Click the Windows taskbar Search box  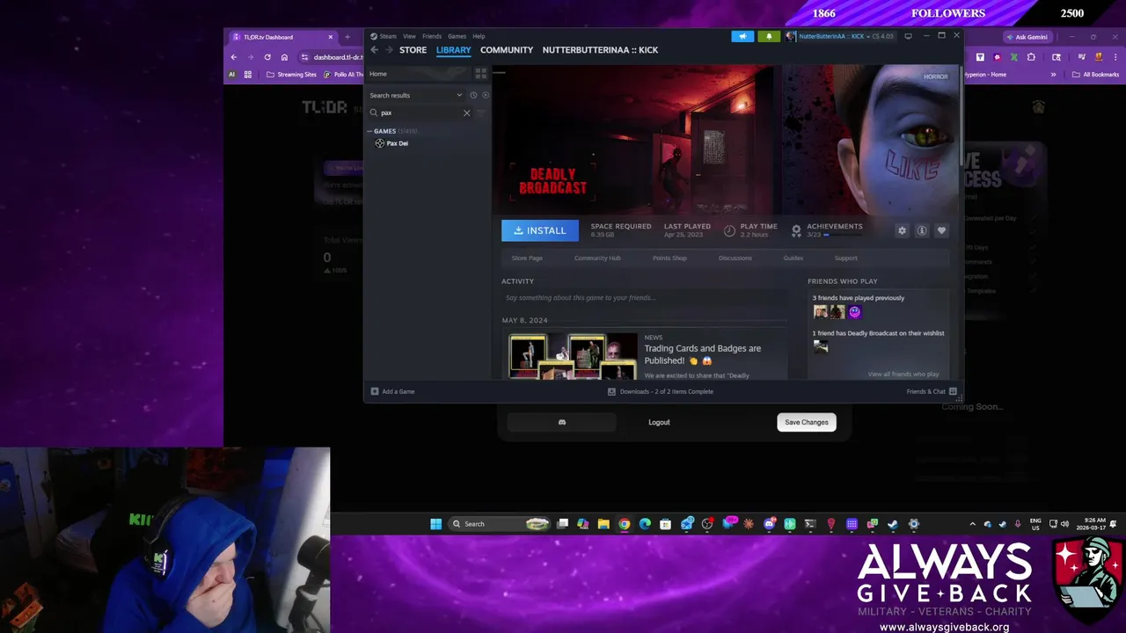(x=499, y=524)
